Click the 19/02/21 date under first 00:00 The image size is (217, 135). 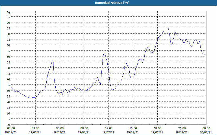pyautogui.click(x=11, y=132)
